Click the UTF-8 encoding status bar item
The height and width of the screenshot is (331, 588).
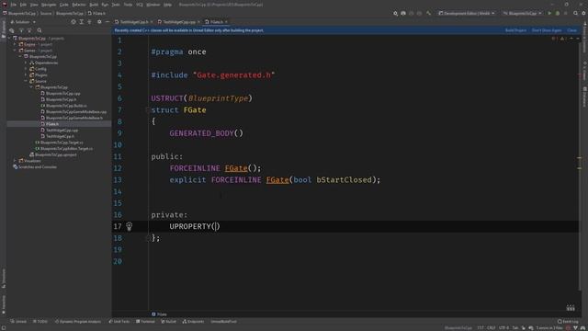[504, 328]
